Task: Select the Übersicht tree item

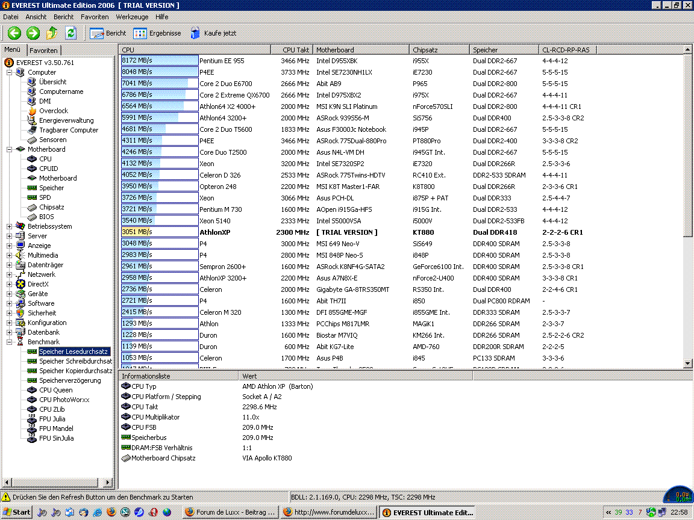Action: coord(52,82)
